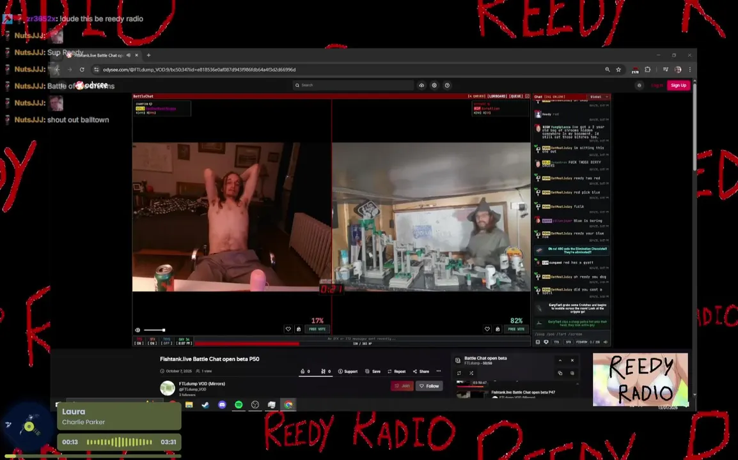Join the FTLdump VOD channel membership

point(402,386)
